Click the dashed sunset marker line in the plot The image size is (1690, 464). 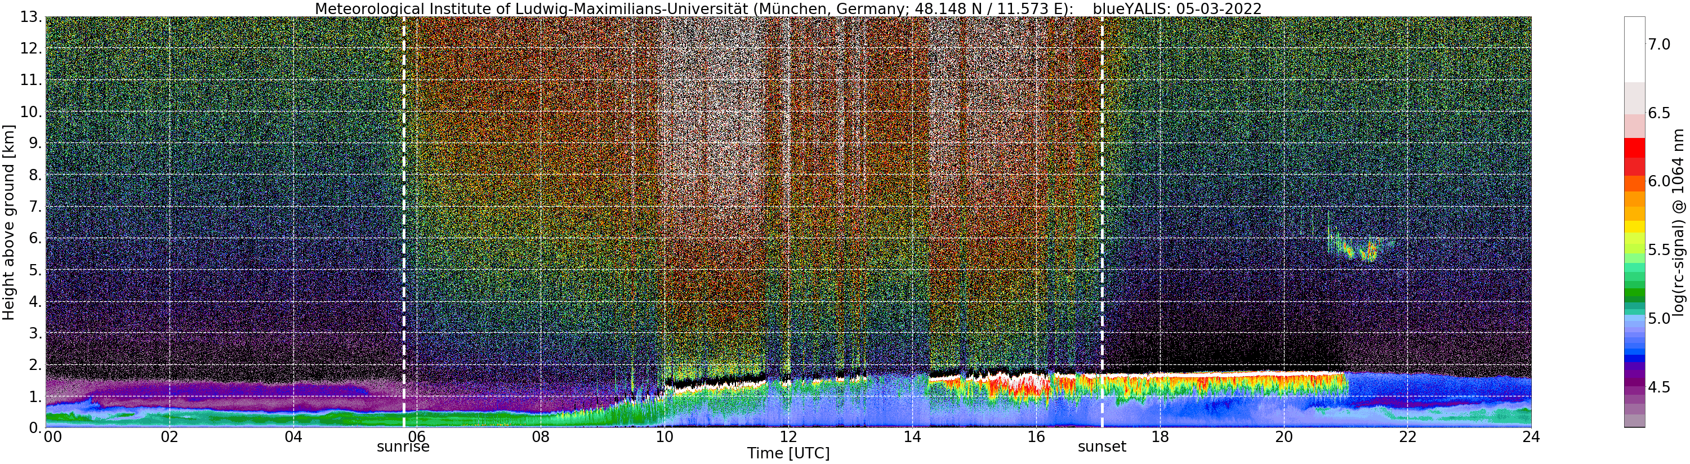click(1102, 222)
